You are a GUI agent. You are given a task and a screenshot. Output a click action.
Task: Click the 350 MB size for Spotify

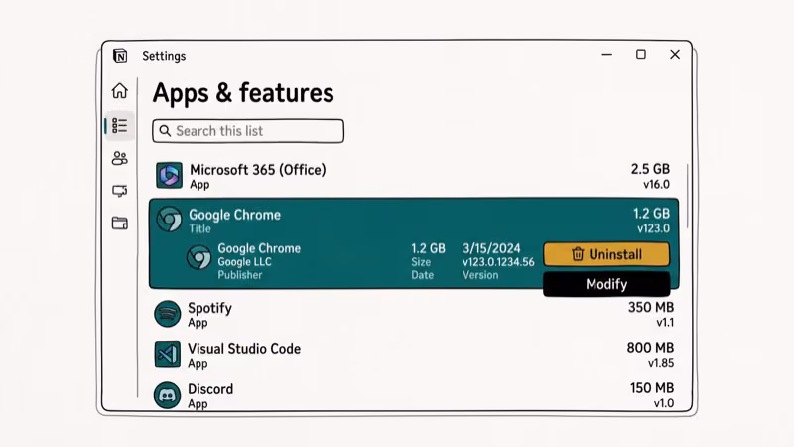651,308
